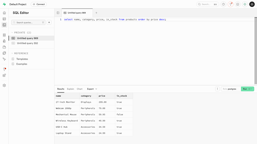The height and width of the screenshot is (144, 257).
Task: Open the Export dropdown
Action: [92, 89]
